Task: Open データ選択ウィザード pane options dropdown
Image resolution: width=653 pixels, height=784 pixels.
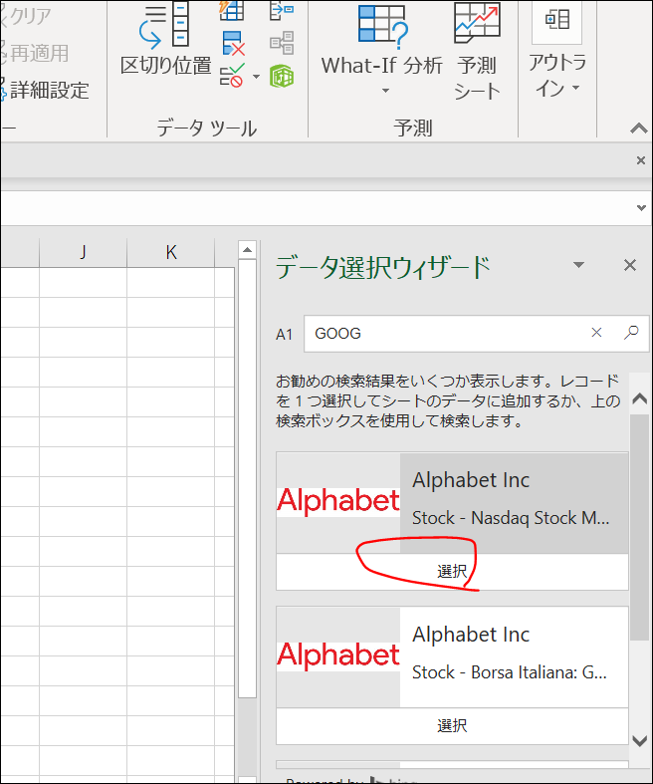Action: click(578, 265)
